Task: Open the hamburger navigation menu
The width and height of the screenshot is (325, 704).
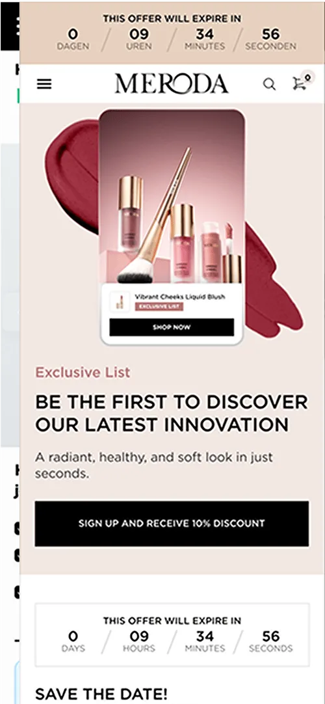Action: point(44,84)
